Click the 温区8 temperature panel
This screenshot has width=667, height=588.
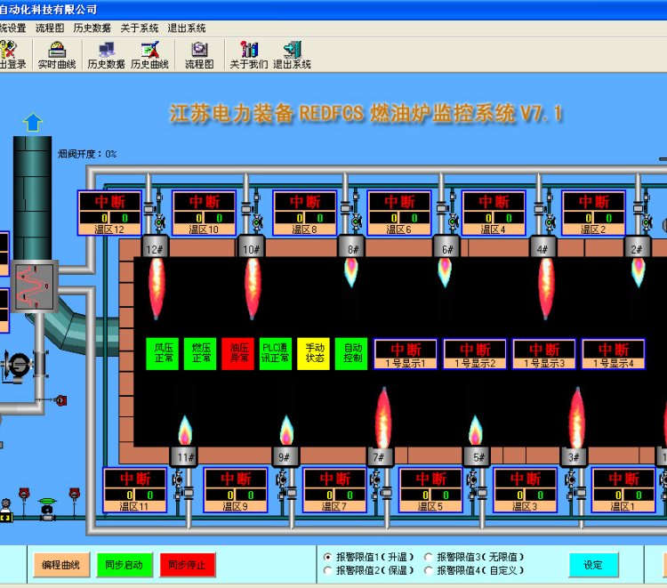pyautogui.click(x=304, y=213)
